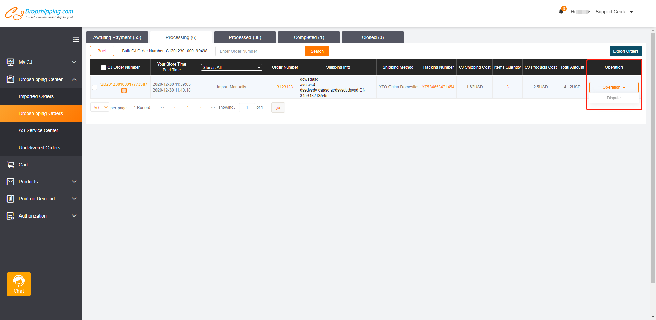Click the Authorization icon in the sidebar
Image resolution: width=656 pixels, height=320 pixels.
click(x=11, y=216)
